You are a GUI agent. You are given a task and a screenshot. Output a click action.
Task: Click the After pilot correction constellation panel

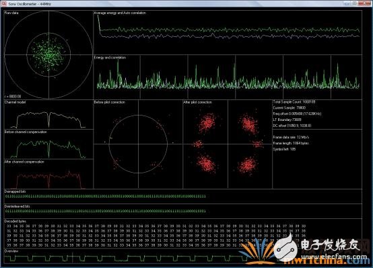[x=228, y=144]
